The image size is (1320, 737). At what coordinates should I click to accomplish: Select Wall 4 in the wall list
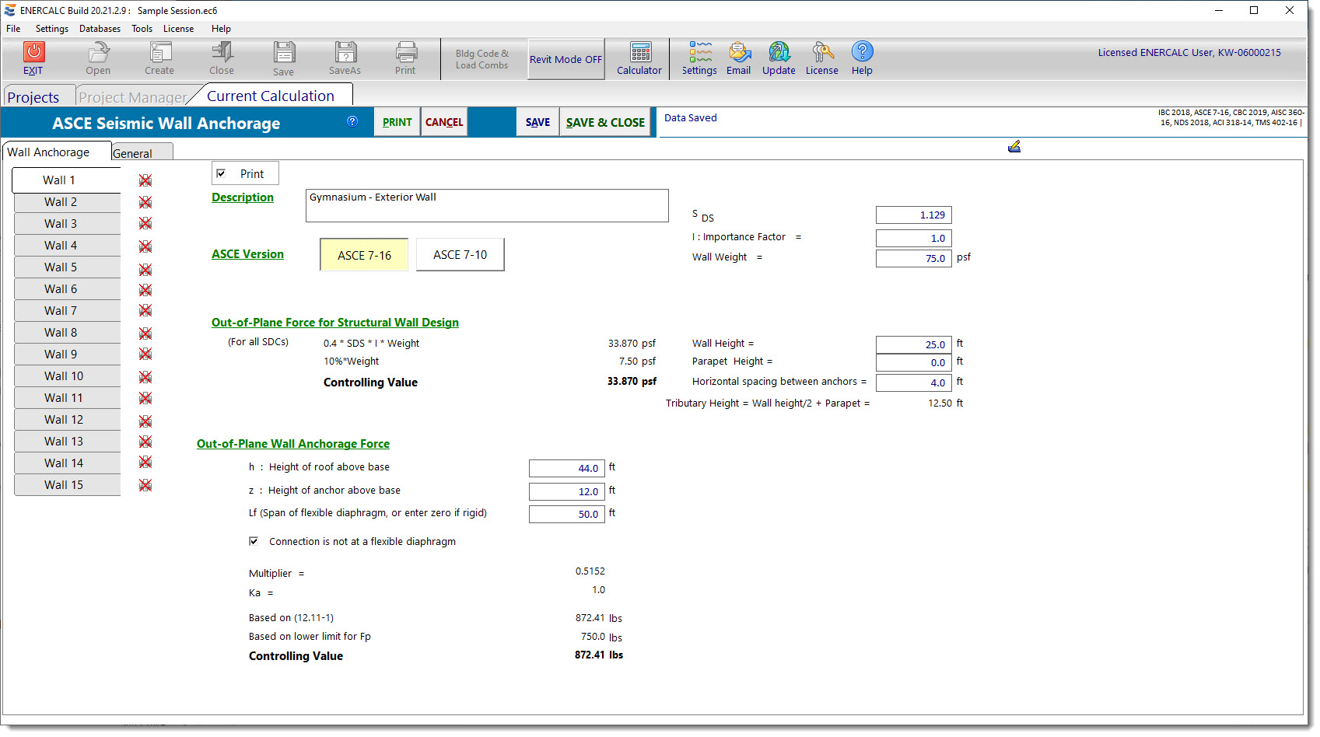(67, 246)
